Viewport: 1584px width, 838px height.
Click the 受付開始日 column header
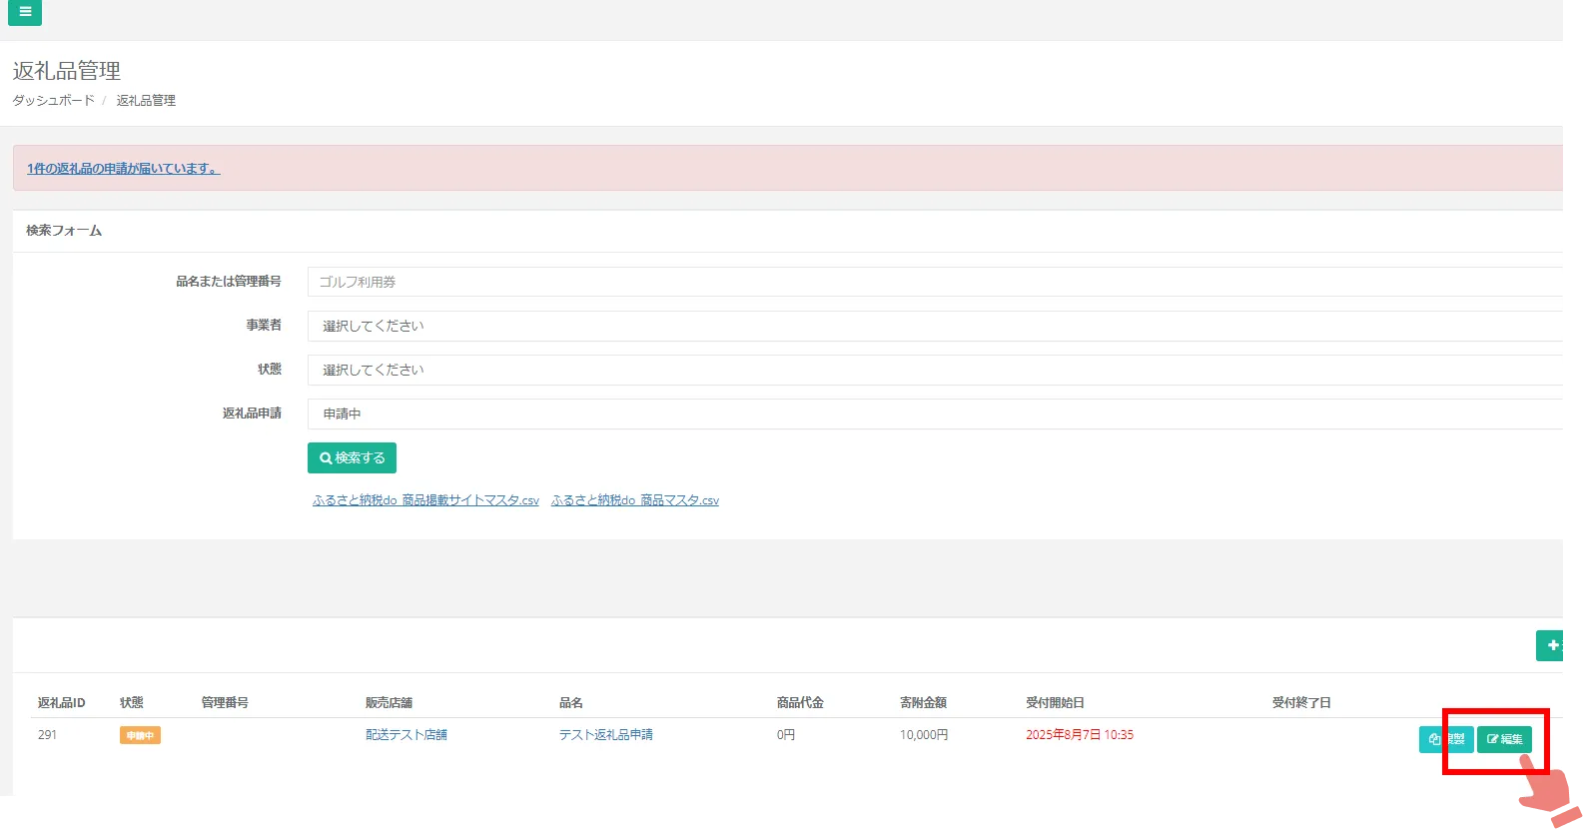tap(1055, 703)
